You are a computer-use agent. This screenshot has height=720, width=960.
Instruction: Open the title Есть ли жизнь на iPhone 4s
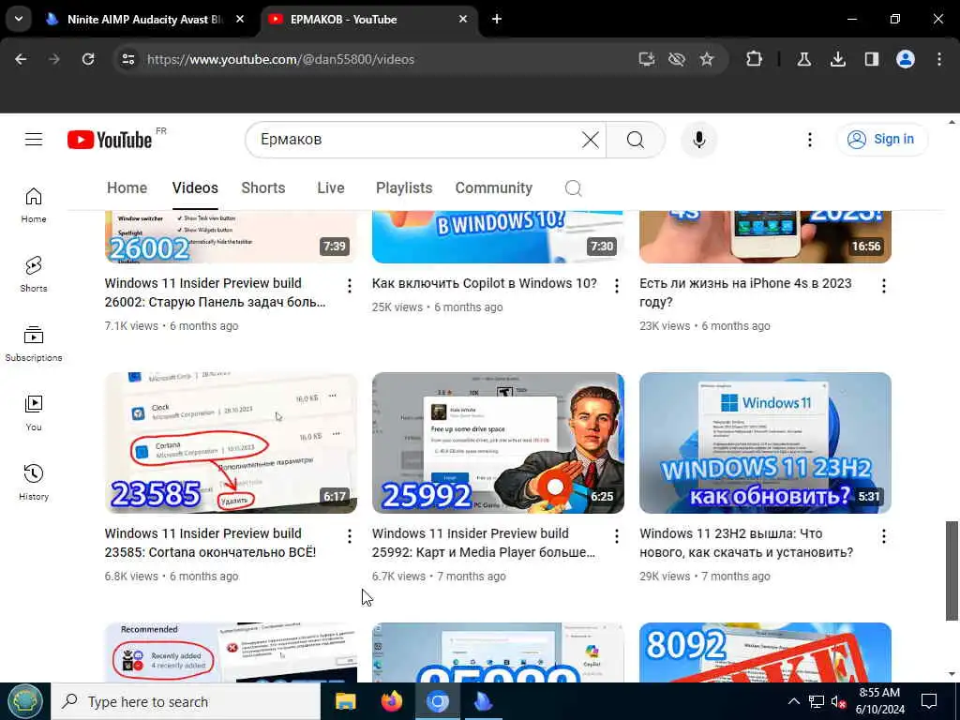[745, 292]
